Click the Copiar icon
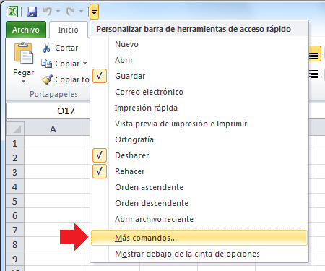 tap(46, 64)
